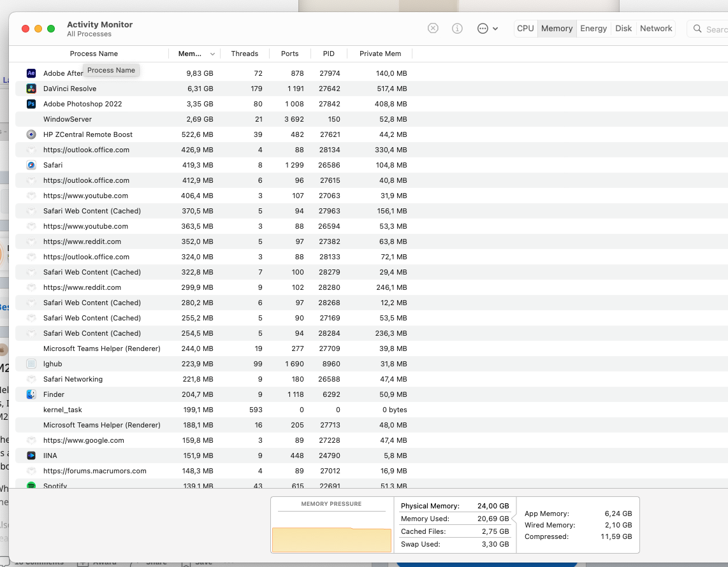Click the Memory Used 20,69 GB entry

coord(455,519)
